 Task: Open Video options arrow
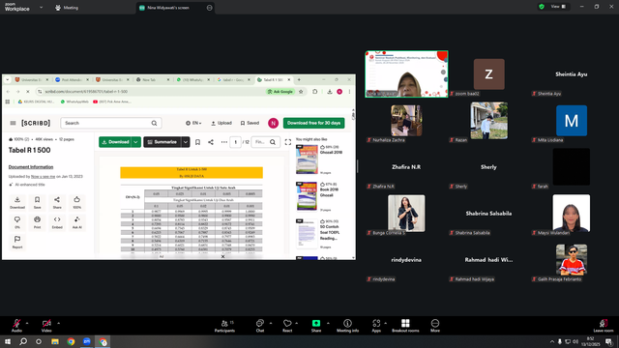pos(58,323)
